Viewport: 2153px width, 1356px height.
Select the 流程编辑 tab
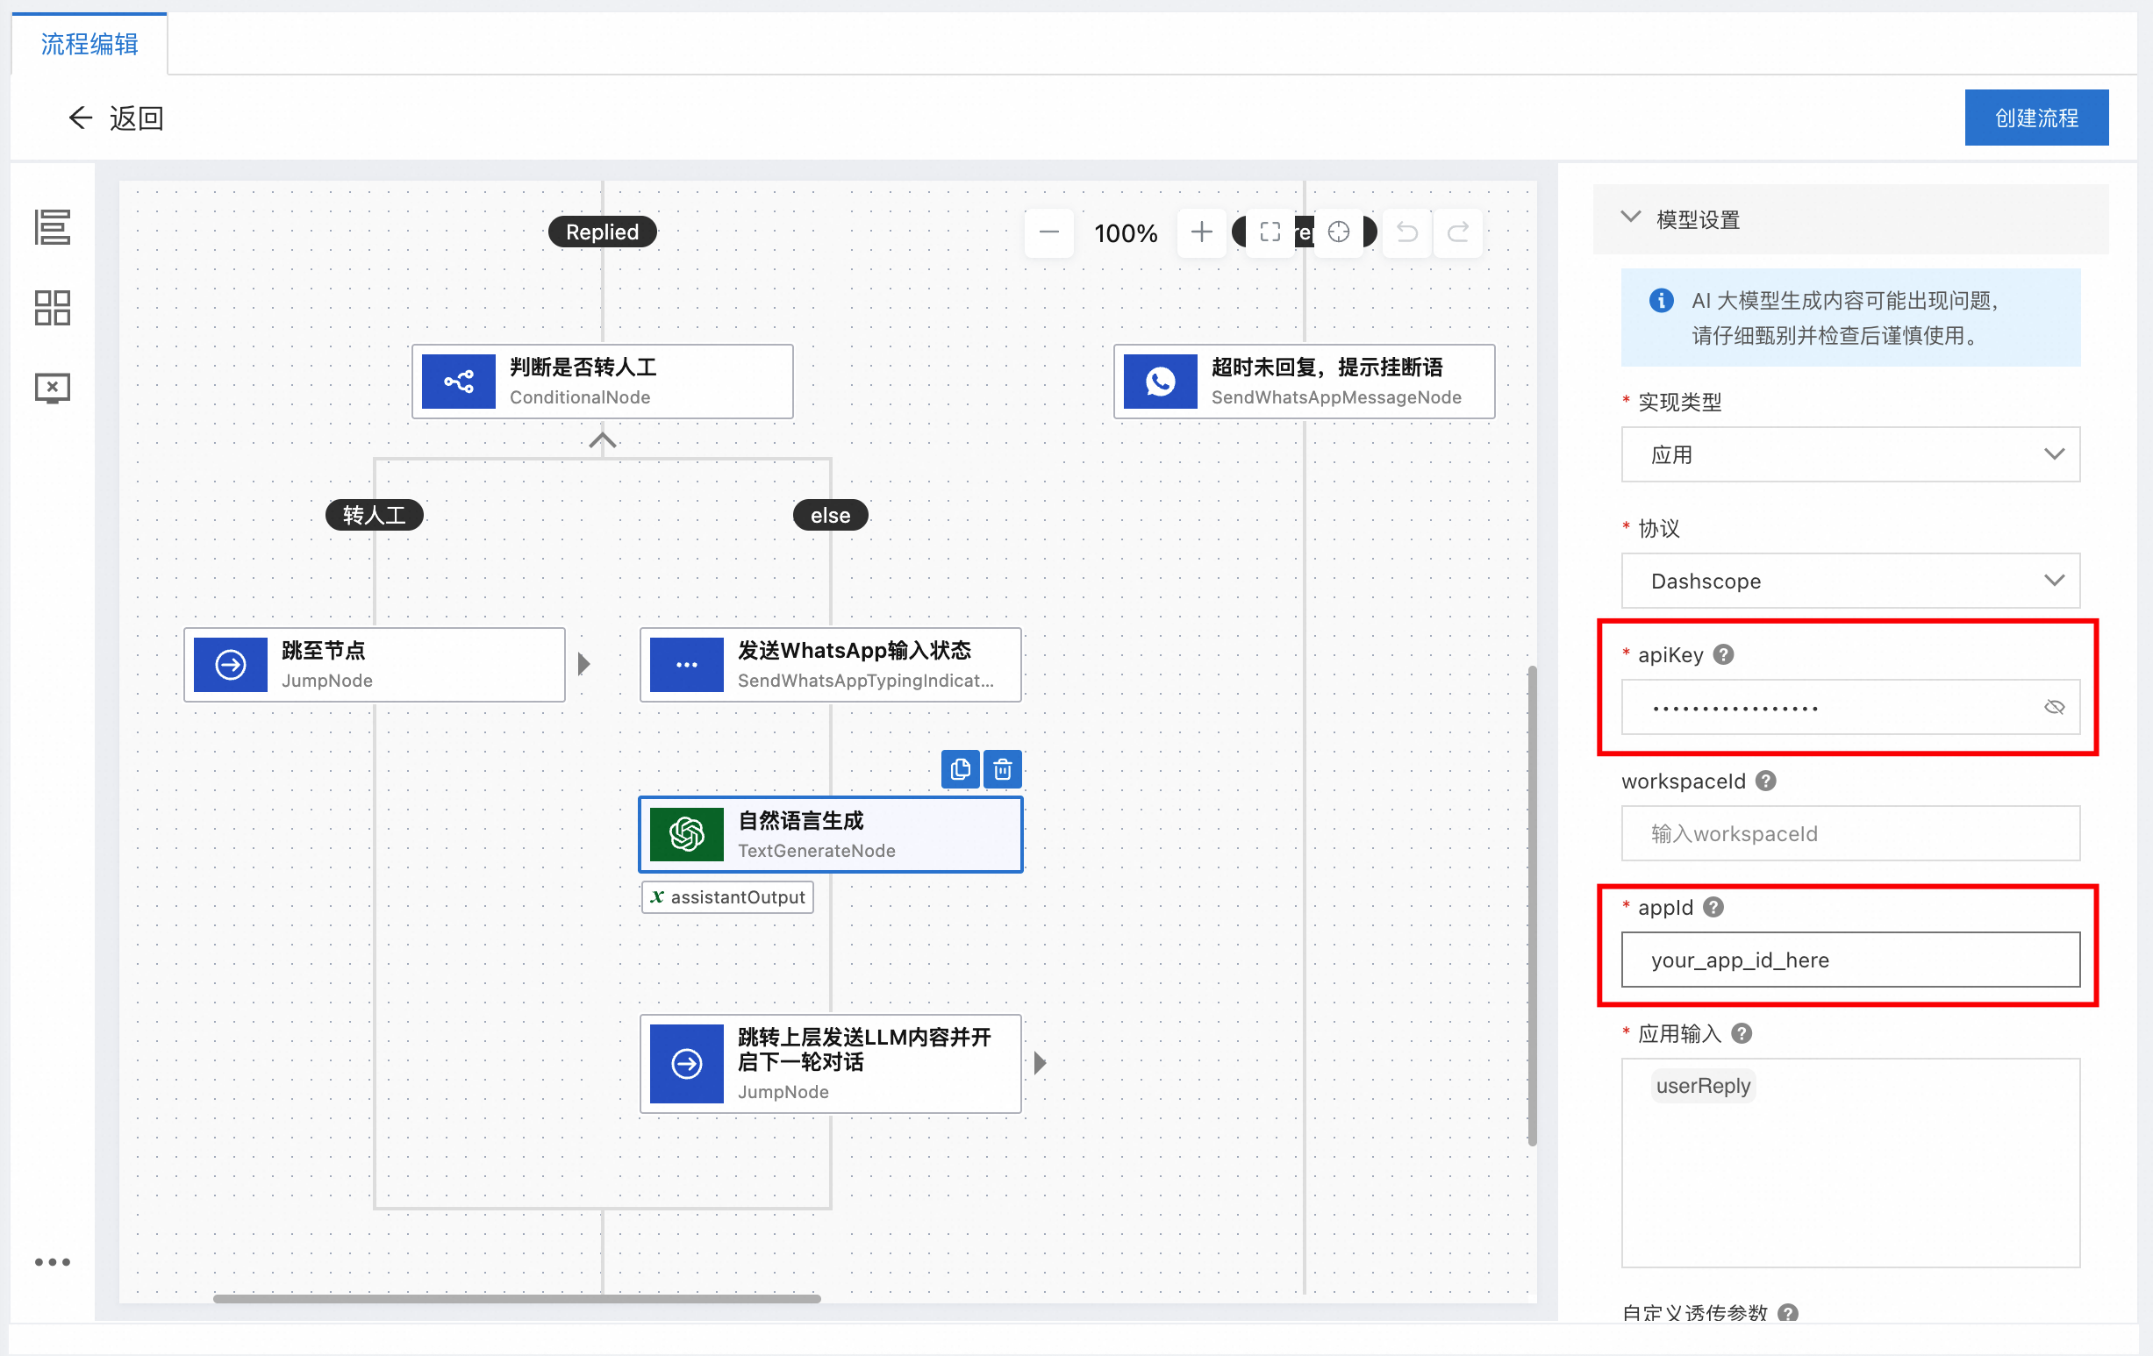click(89, 44)
